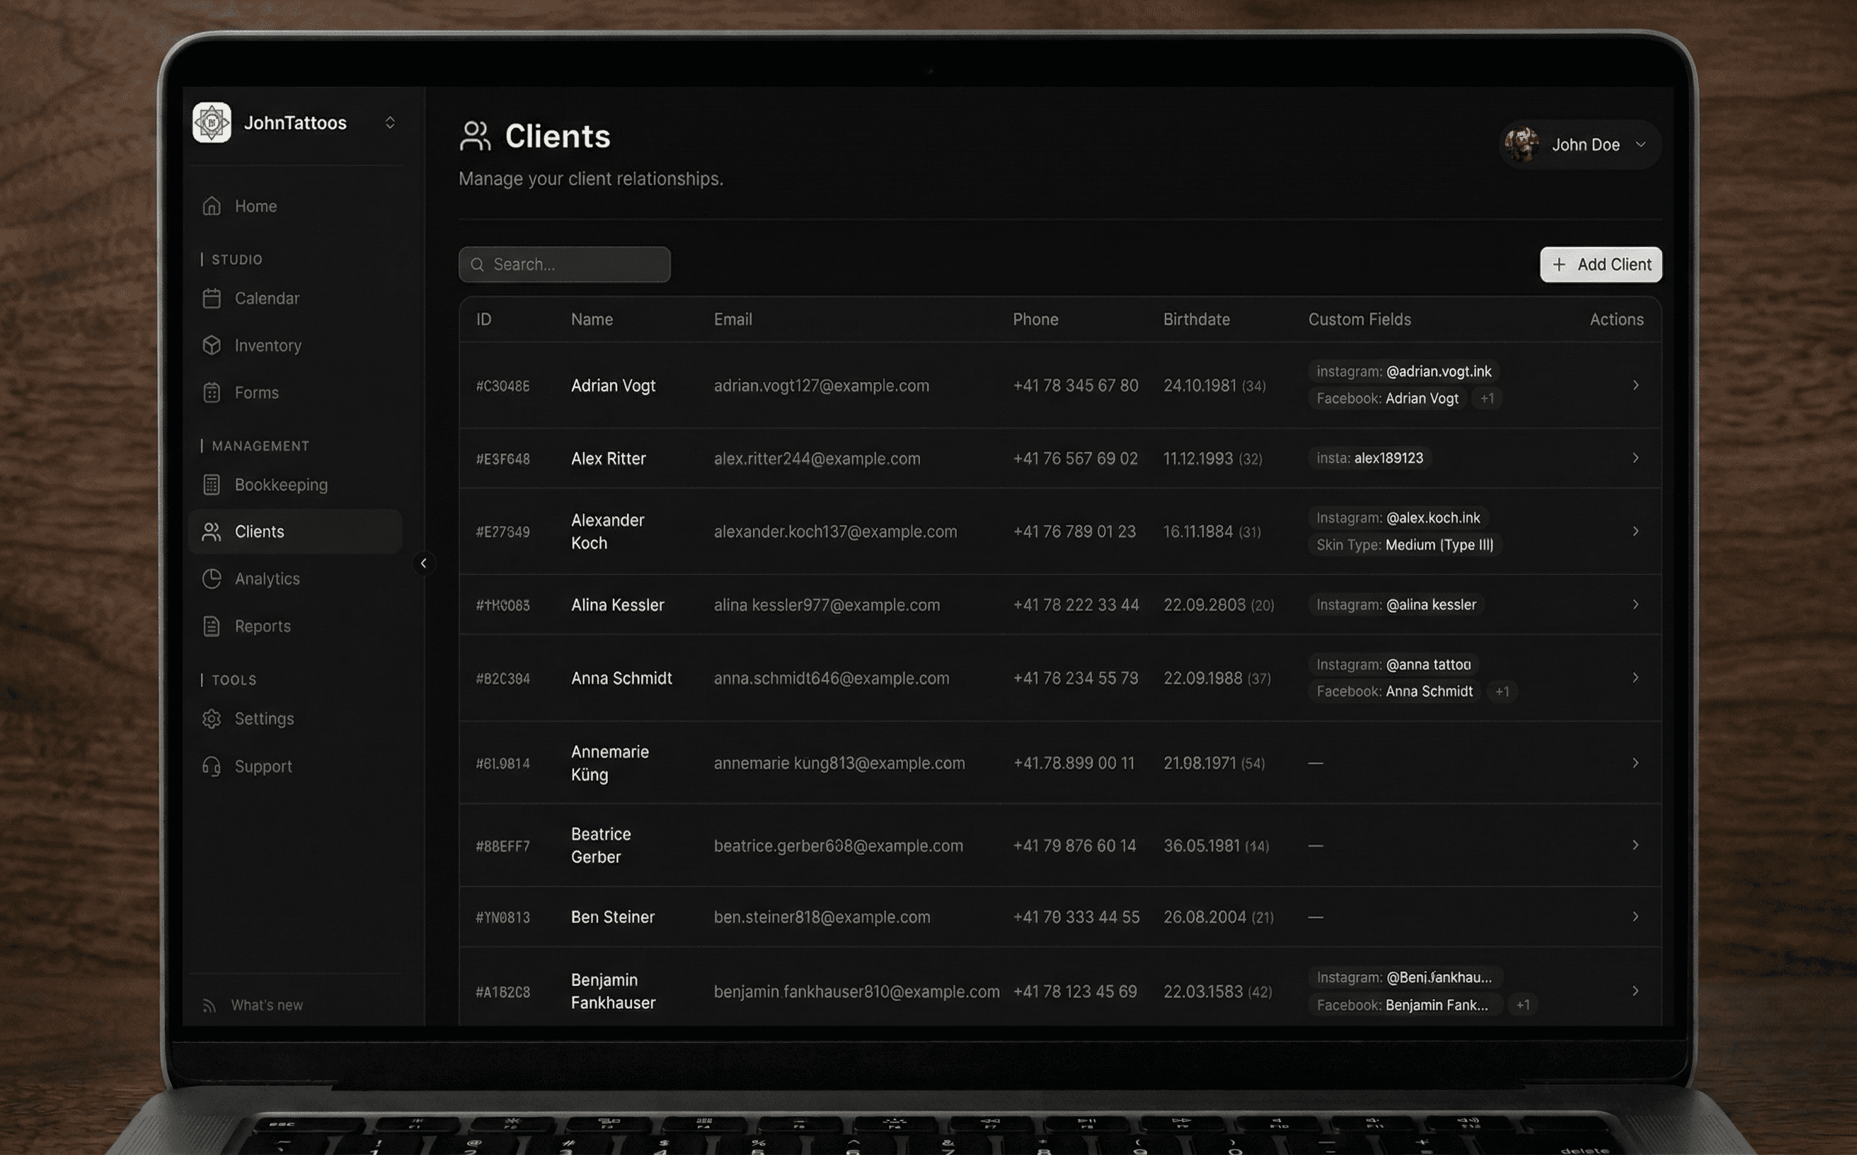Open Bookkeeping via its ledger icon

(x=212, y=485)
